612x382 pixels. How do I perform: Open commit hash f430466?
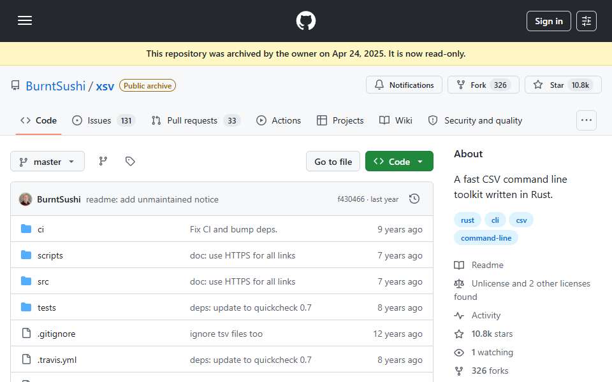(351, 199)
